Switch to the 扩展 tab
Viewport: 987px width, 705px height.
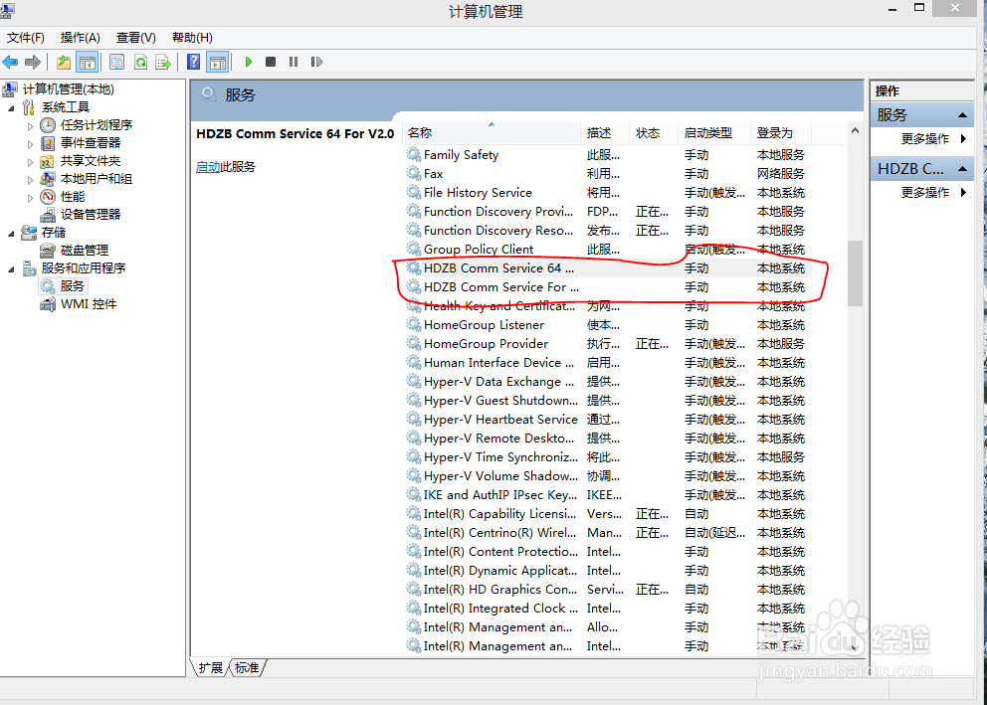coord(211,668)
